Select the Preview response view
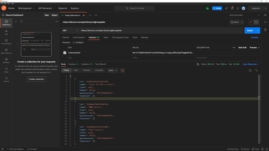The width and height of the screenshot is (269, 151). coord(86,70)
